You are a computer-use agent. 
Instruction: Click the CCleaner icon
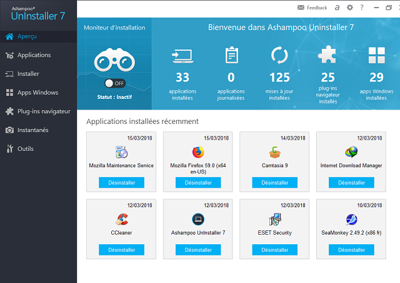tap(121, 219)
